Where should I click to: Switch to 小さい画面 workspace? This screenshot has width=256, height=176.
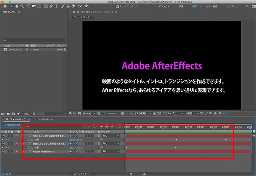(212, 7)
